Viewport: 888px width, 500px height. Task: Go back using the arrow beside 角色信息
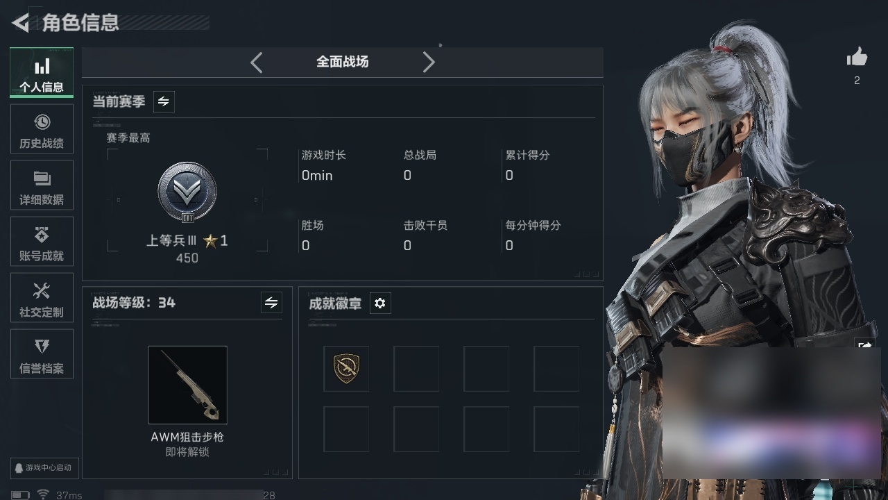pyautogui.click(x=21, y=22)
